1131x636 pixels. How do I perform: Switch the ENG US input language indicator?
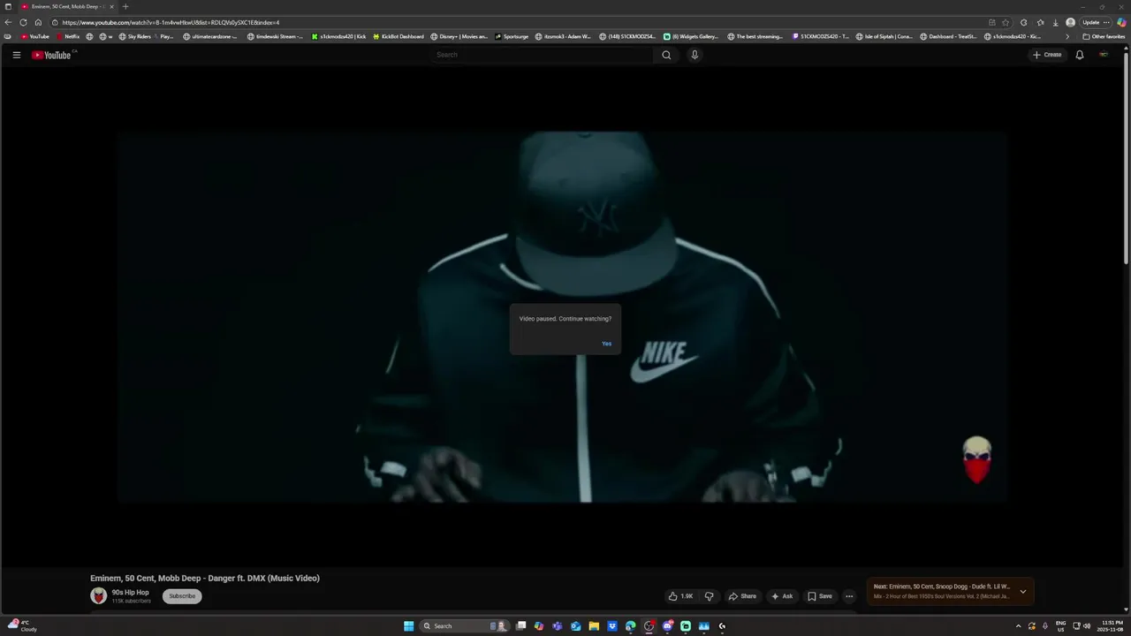coord(1060,626)
